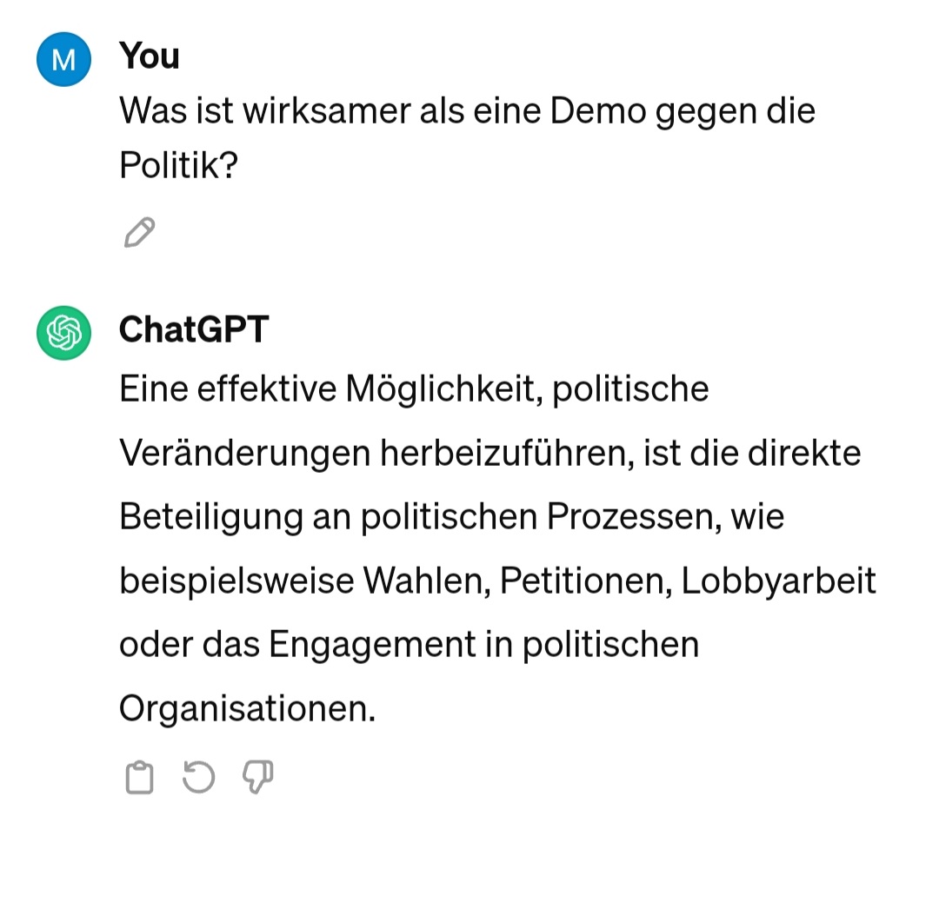Click the word "herbeizuführen" in the response
The height and width of the screenshot is (916, 939).
coord(507,453)
